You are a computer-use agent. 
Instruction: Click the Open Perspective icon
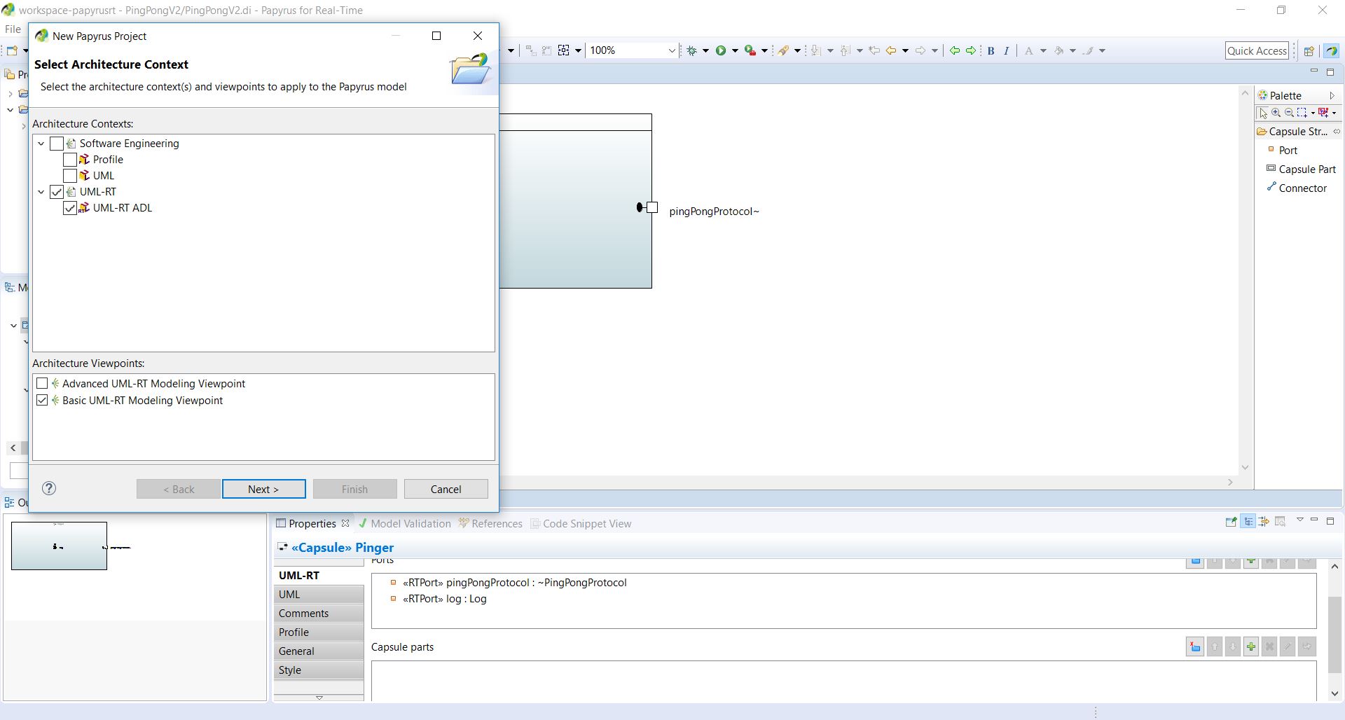[1309, 50]
